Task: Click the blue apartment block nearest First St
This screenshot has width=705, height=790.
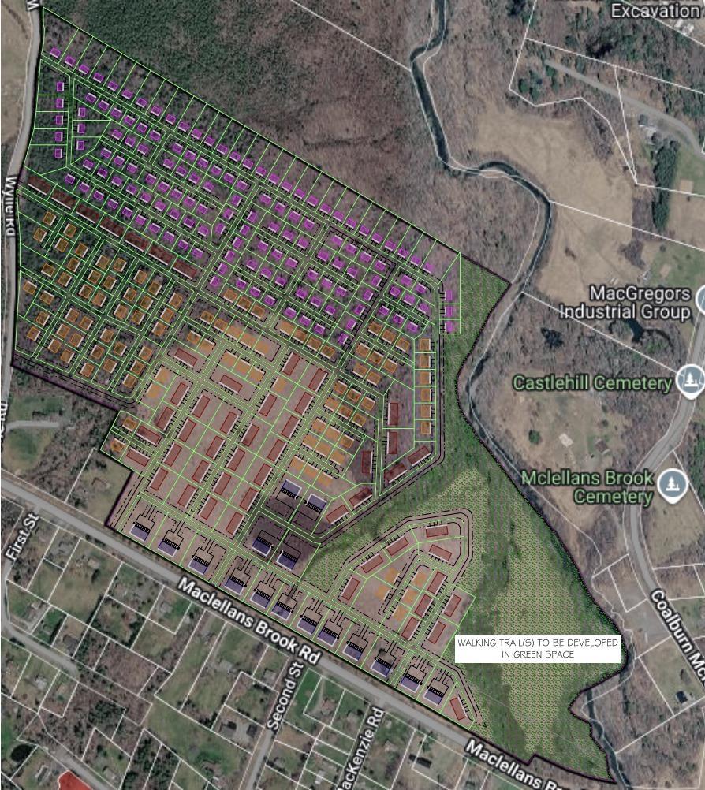Action: point(140,531)
